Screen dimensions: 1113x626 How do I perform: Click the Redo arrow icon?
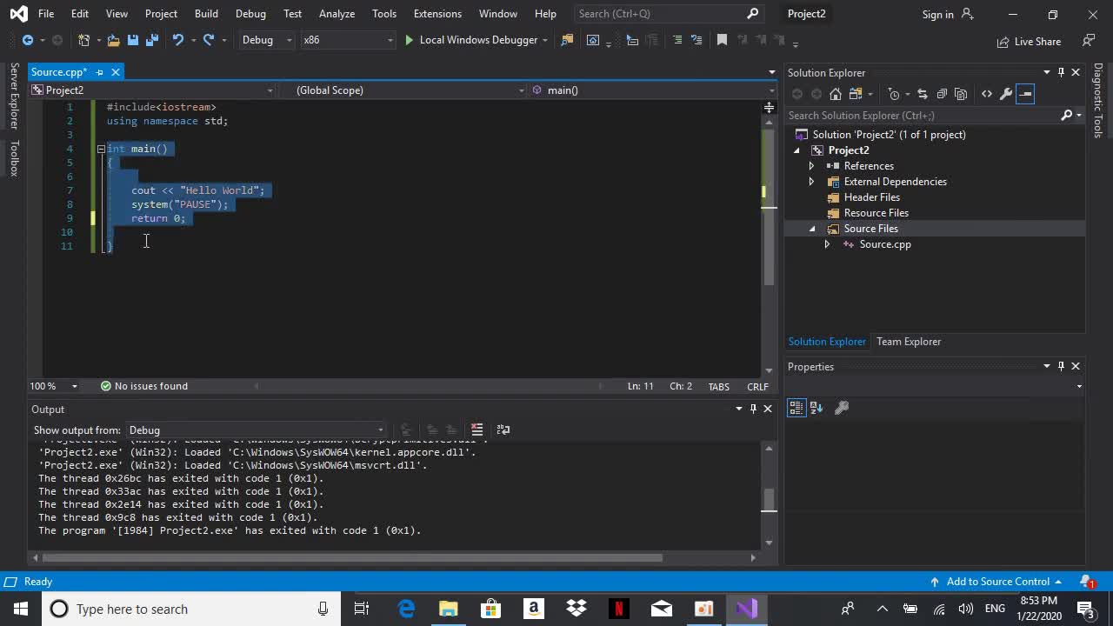[x=209, y=40]
